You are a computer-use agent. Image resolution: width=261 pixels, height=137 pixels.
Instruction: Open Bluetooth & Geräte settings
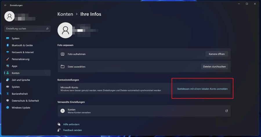click(27, 45)
